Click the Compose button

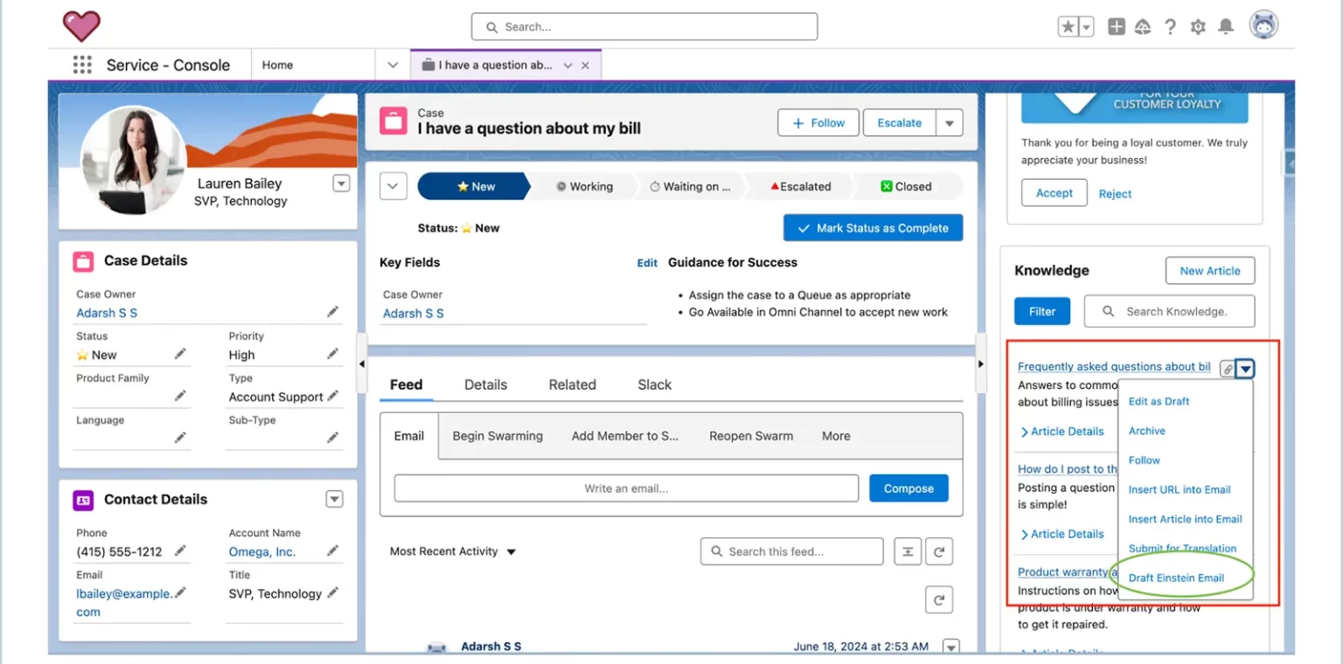point(908,488)
